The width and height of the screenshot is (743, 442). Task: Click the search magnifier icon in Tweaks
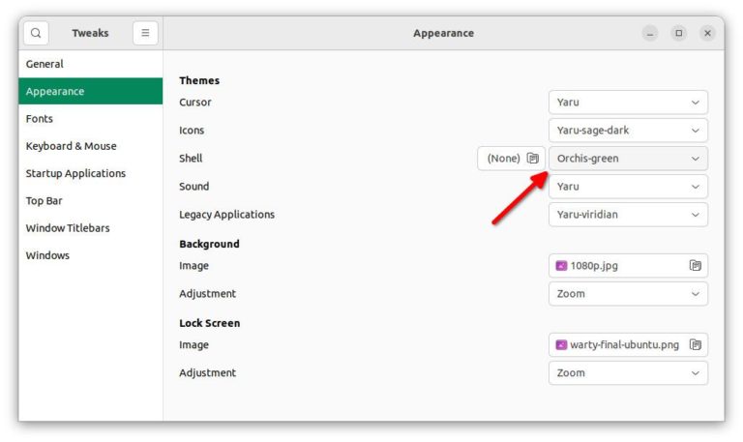point(36,33)
